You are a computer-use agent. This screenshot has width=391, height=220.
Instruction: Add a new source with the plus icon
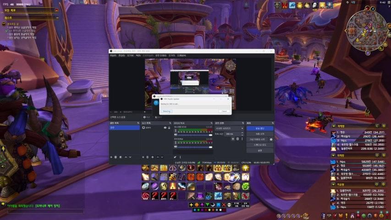pos(143,157)
